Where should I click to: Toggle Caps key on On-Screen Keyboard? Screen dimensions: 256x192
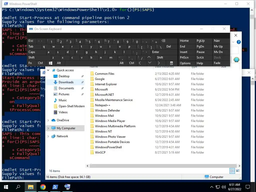pos(36,52)
